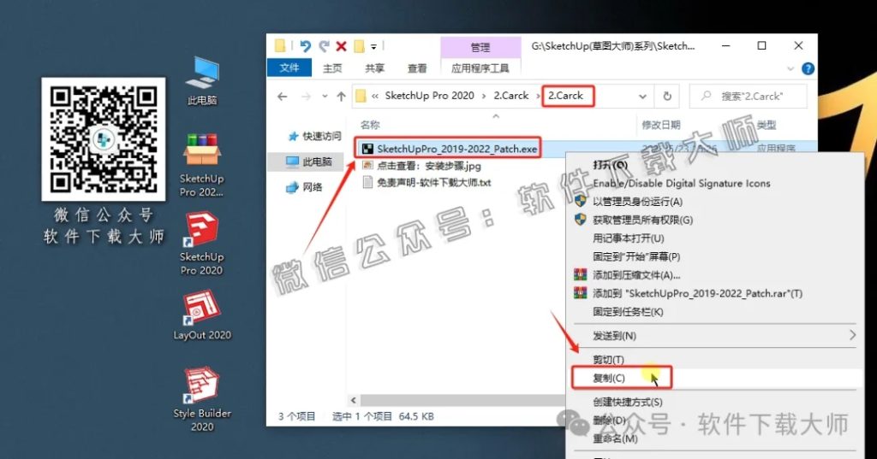Open the quick access toolbar customize dropdown
877x459 pixels.
373,47
